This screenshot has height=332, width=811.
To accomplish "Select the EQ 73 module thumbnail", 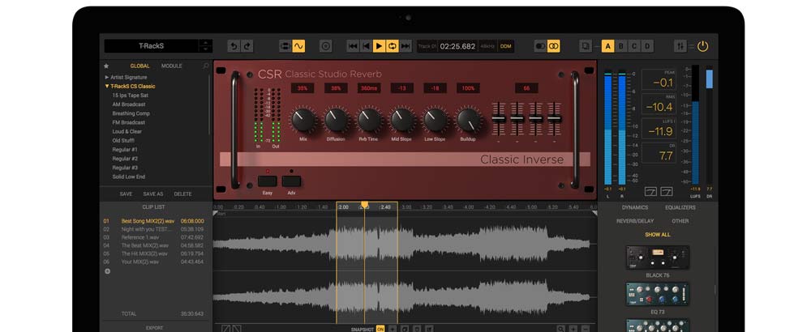I will pyautogui.click(x=658, y=294).
